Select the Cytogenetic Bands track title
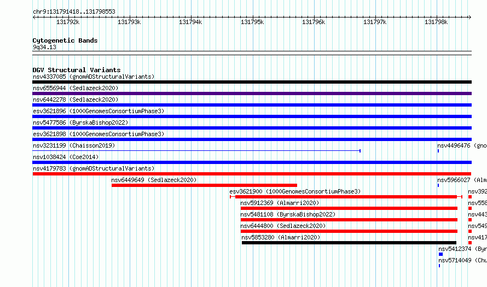The image size is (487, 287). tap(65, 40)
